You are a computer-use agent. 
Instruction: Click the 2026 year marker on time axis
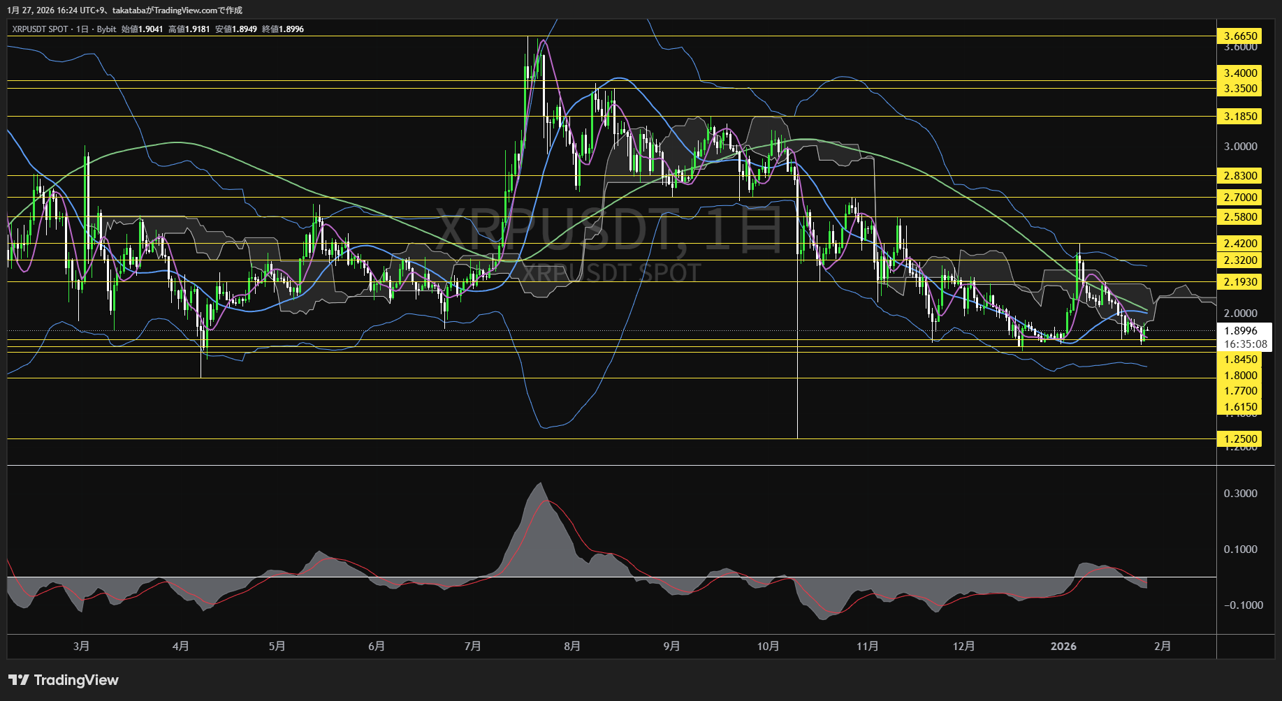[x=1063, y=647]
